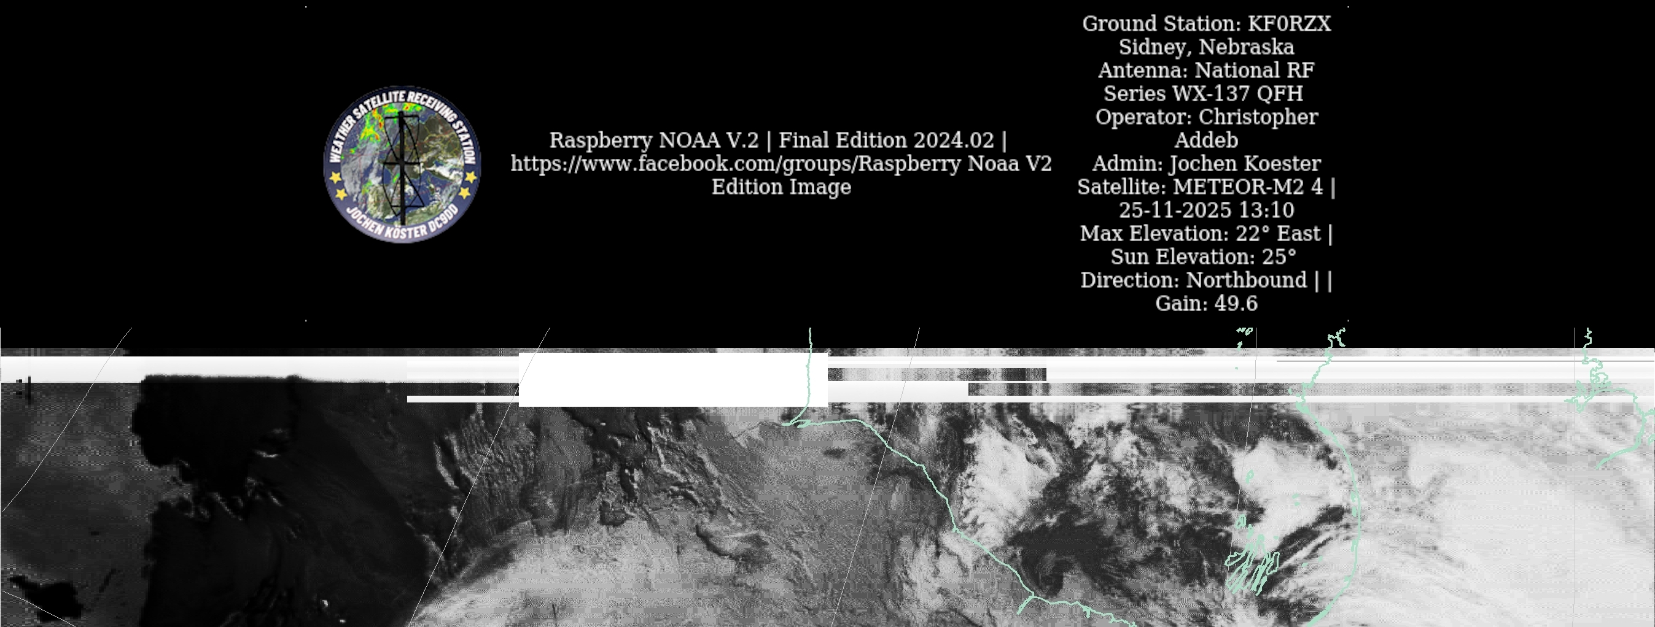The height and width of the screenshot is (627, 1655).
Task: Select the Antenna: National RF line
Action: (x=1206, y=70)
